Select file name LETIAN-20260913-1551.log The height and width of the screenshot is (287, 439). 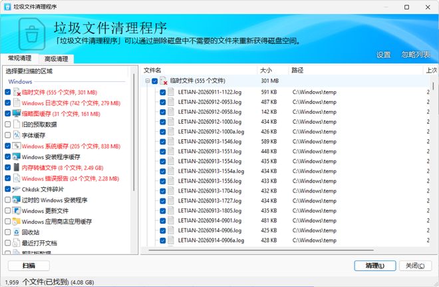tap(210, 151)
